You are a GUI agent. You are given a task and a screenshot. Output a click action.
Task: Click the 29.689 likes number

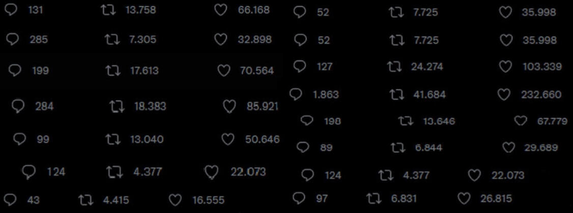(541, 148)
